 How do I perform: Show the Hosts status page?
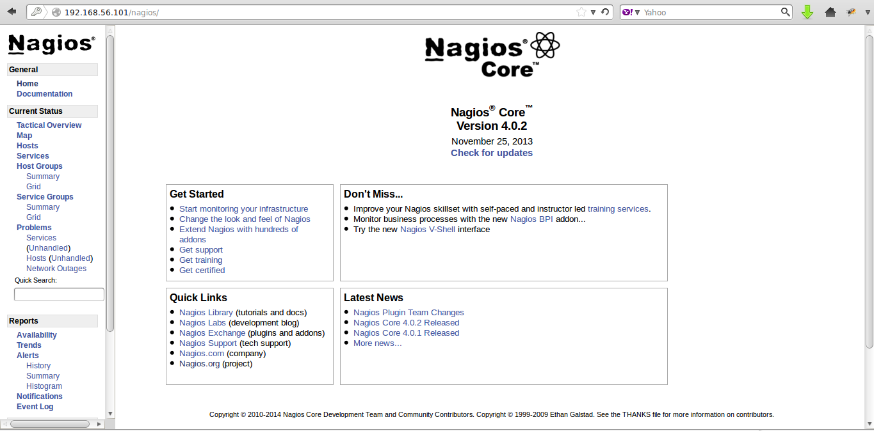pyautogui.click(x=28, y=146)
